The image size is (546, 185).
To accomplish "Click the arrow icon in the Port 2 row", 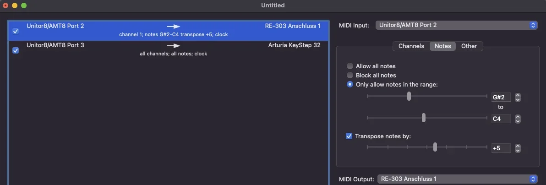I will (x=173, y=27).
